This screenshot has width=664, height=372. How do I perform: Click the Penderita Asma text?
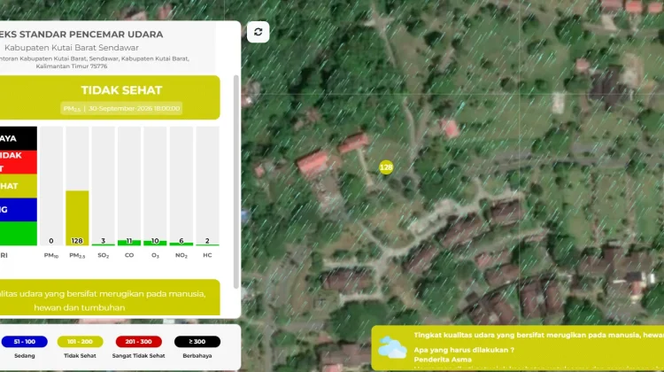(443, 360)
